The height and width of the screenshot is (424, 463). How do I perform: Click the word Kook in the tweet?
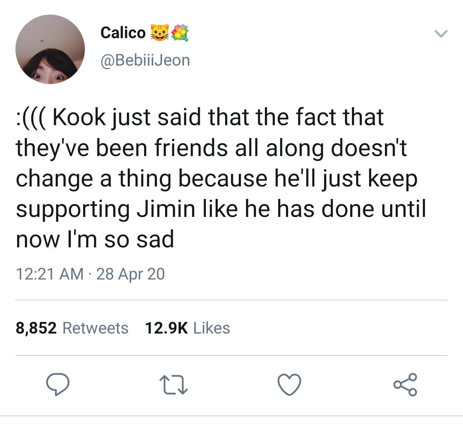coord(79,117)
